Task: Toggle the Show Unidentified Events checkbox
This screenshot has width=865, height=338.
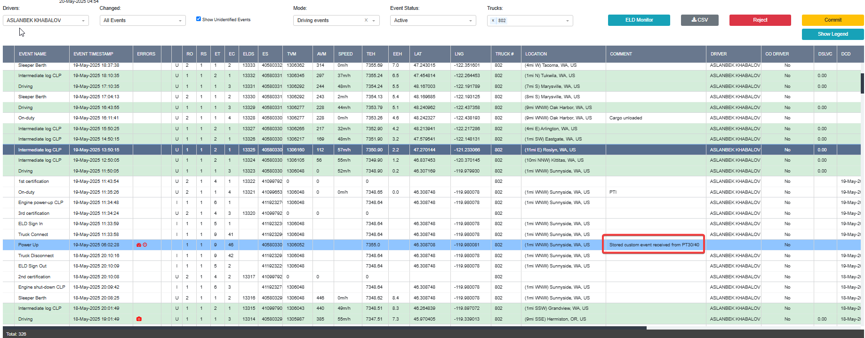Action: [x=199, y=19]
